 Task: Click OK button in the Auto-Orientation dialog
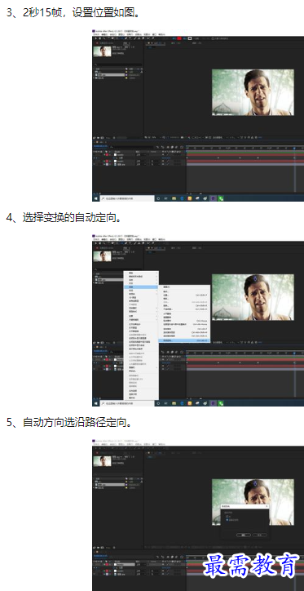tap(244, 535)
